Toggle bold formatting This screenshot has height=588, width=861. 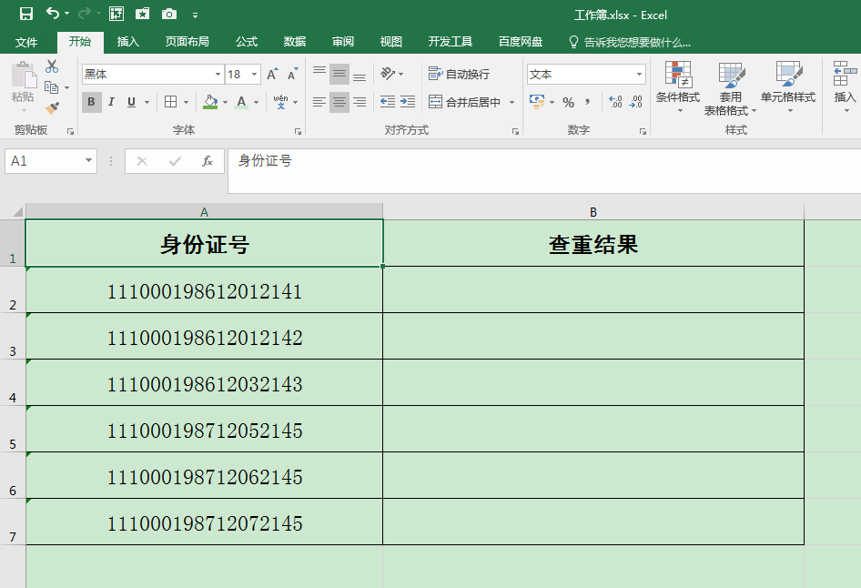click(90, 102)
